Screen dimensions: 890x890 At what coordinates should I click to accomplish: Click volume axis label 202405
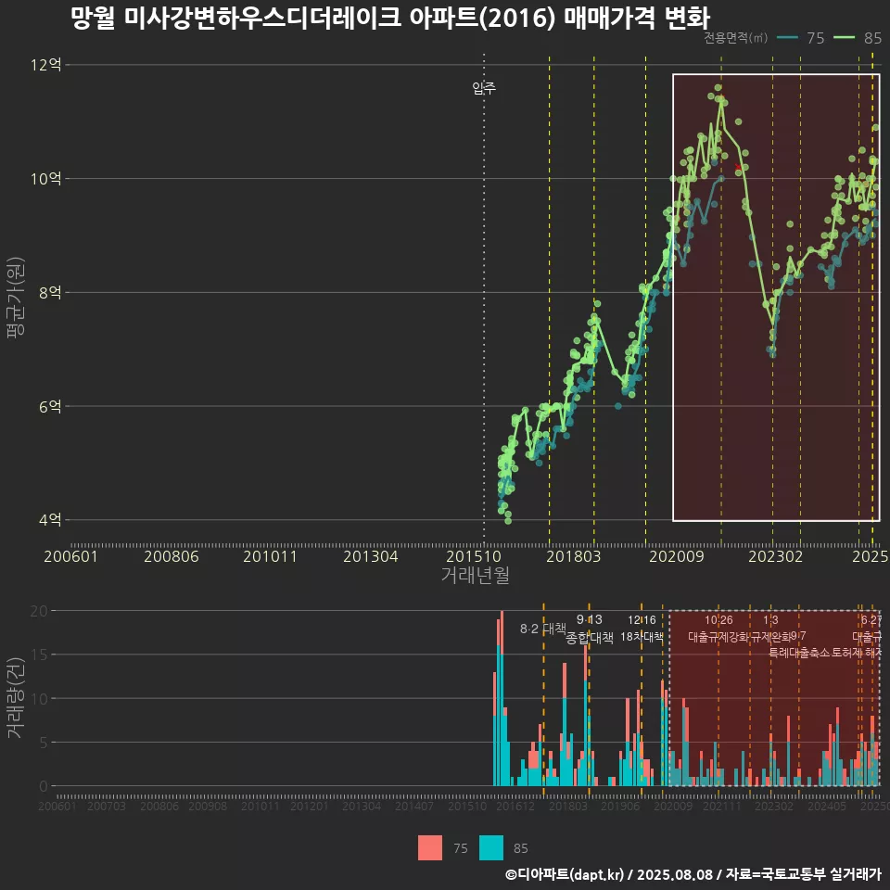827,806
